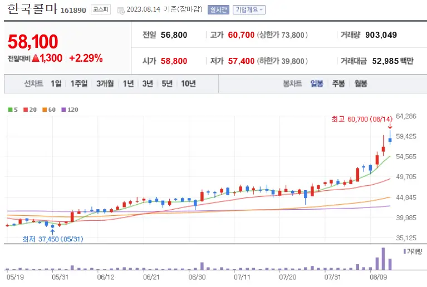Click the 거래량 volume legend label
The width and height of the screenshot is (427, 287).
point(414,251)
